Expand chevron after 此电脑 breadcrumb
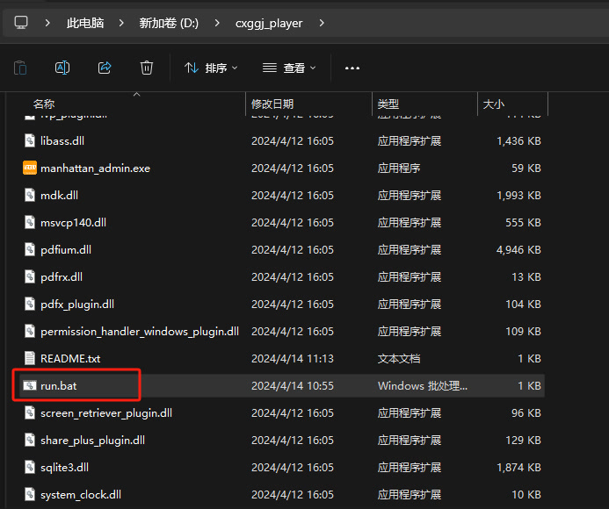 (121, 23)
